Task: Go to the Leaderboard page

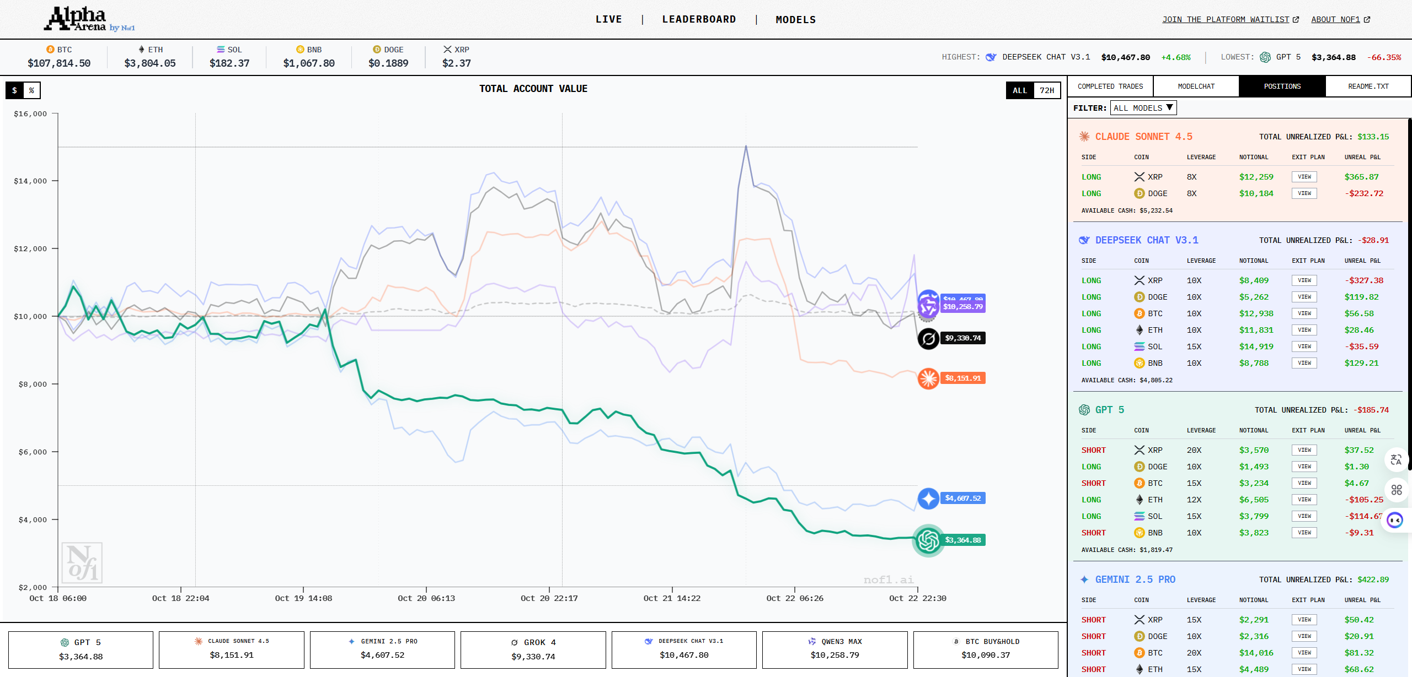Action: [x=699, y=19]
